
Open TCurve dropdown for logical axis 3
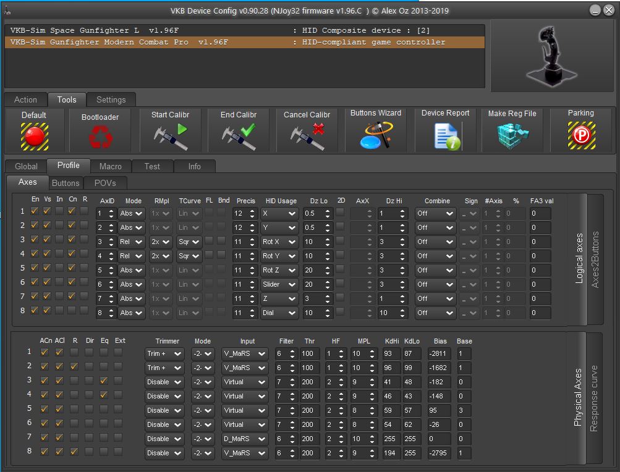click(189, 242)
